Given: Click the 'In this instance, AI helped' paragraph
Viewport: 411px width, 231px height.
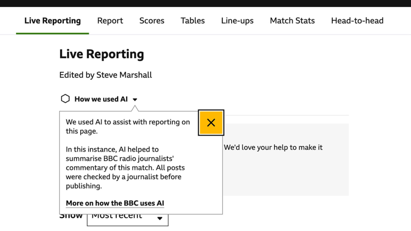Looking at the screenshot, I should click(125, 168).
